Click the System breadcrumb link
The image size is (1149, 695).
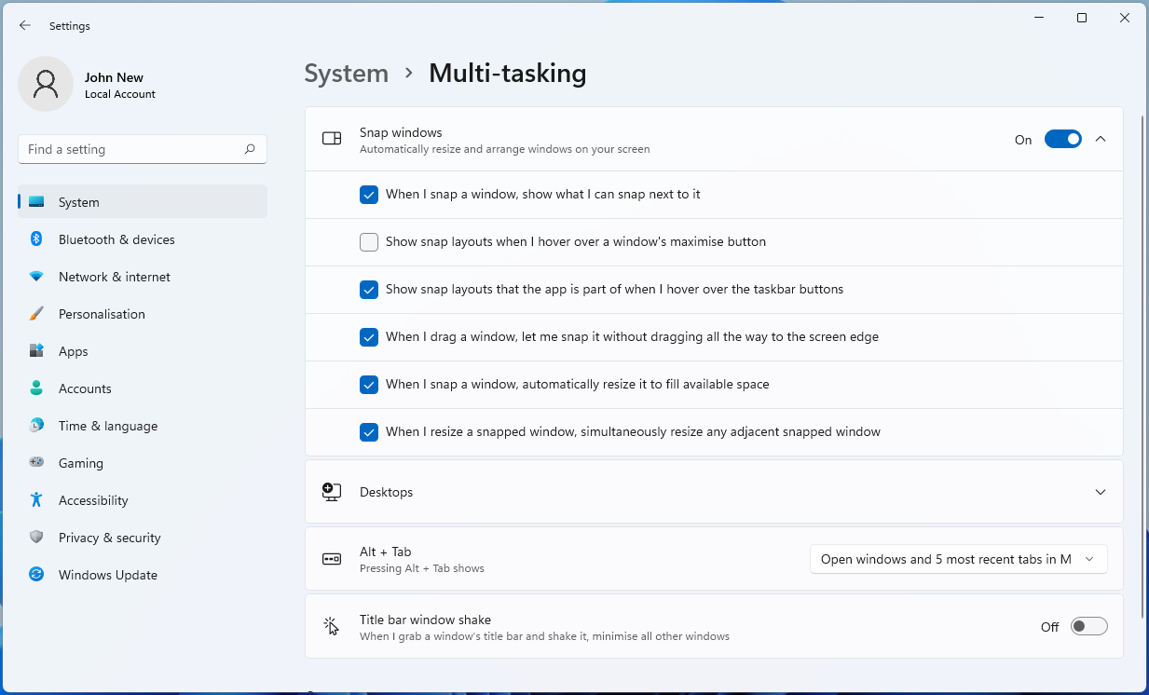[x=346, y=74]
